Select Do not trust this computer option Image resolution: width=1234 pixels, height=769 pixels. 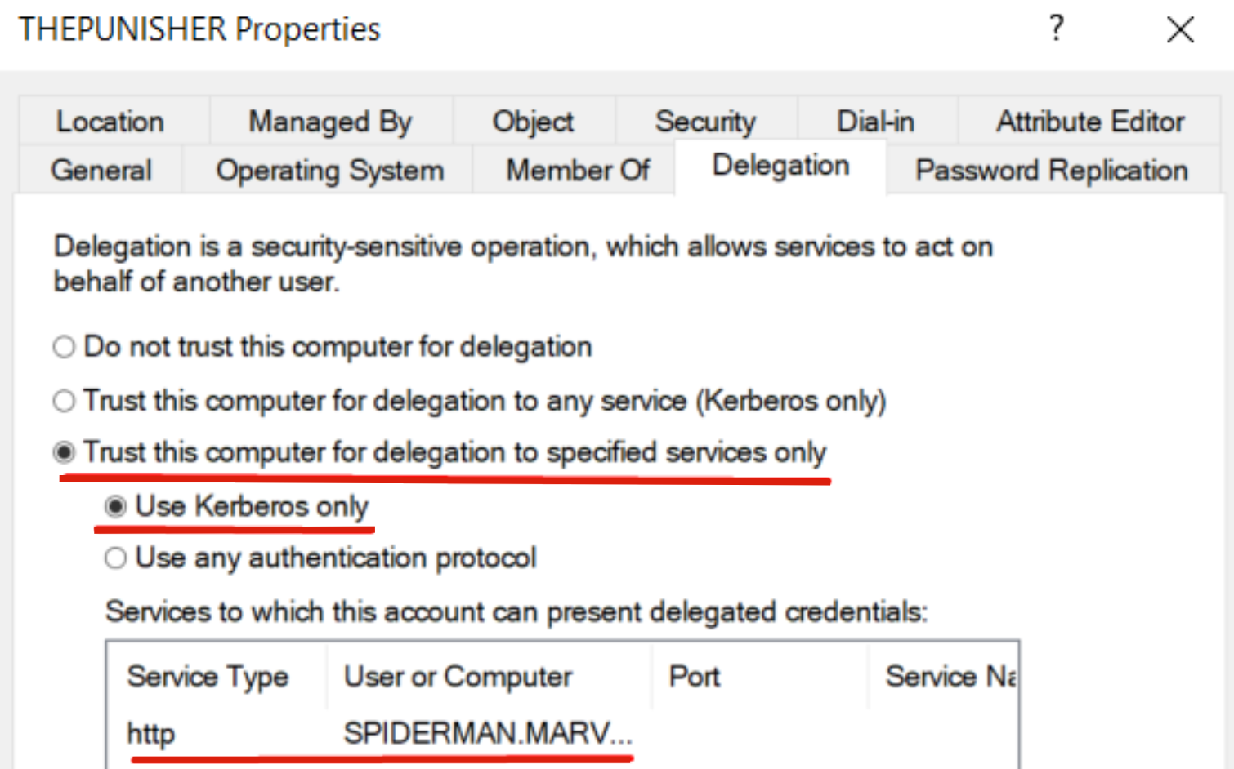tap(65, 347)
